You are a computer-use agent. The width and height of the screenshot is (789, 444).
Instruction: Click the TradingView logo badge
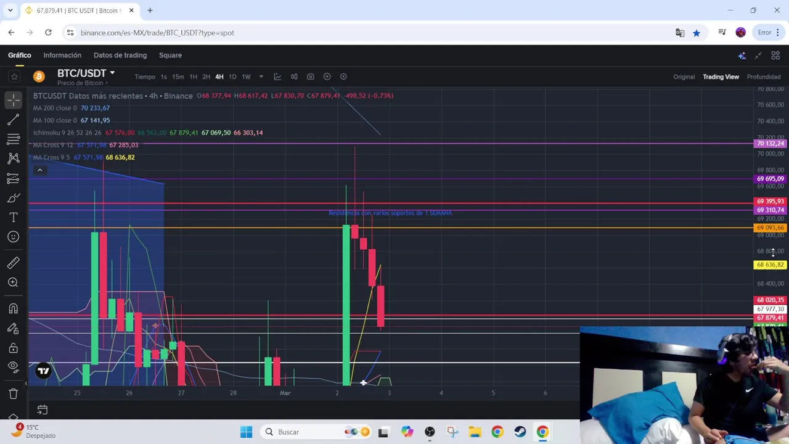tap(43, 371)
